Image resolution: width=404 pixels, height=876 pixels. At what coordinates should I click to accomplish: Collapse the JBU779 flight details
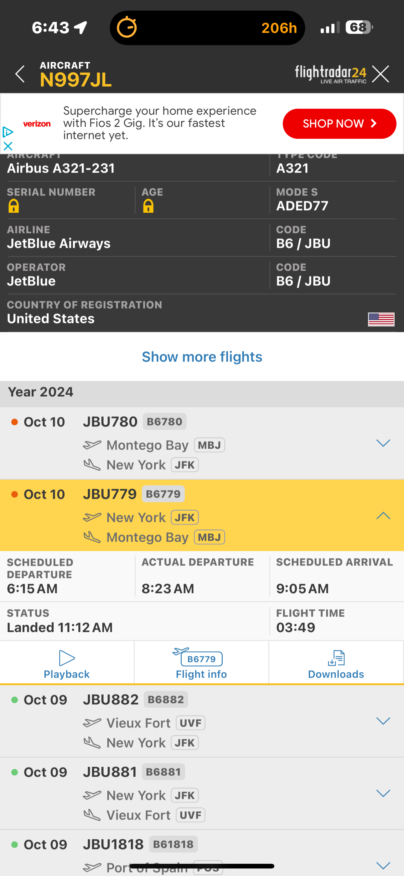click(x=383, y=515)
